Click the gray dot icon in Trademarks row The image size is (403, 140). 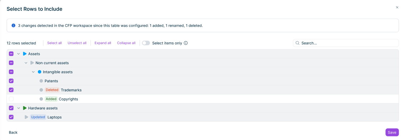(x=41, y=90)
